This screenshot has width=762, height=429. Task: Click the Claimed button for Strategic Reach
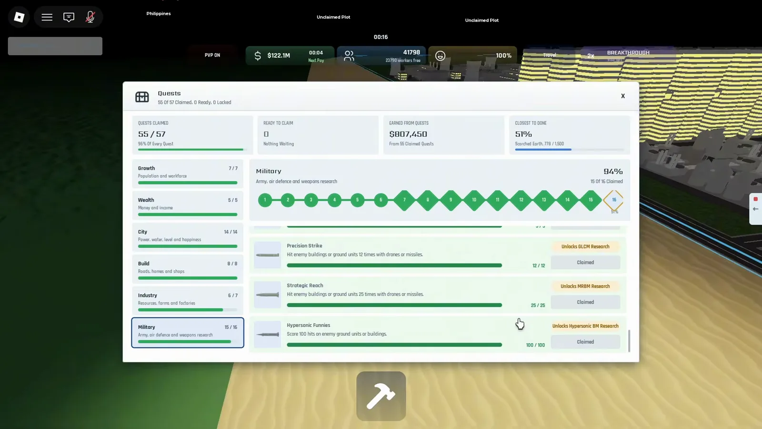click(x=585, y=302)
